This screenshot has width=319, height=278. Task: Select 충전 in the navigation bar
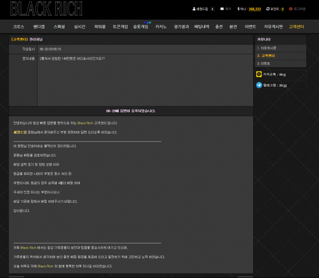tap(219, 26)
